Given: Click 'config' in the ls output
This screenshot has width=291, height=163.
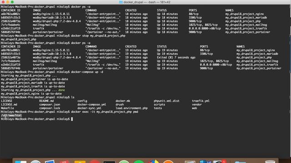Looking at the screenshot, I should 82,101.
